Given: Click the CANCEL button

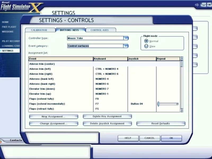Looking at the screenshot, I should pyautogui.click(x=150, y=138).
